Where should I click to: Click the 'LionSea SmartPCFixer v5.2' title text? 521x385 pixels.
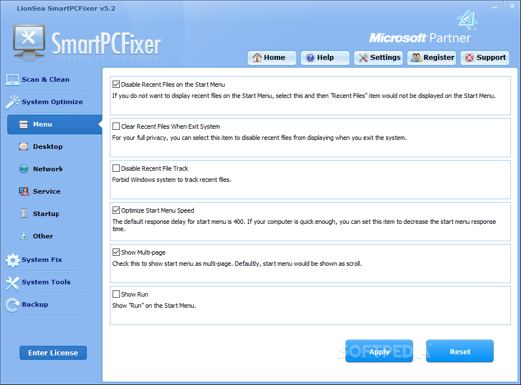pyautogui.click(x=66, y=8)
